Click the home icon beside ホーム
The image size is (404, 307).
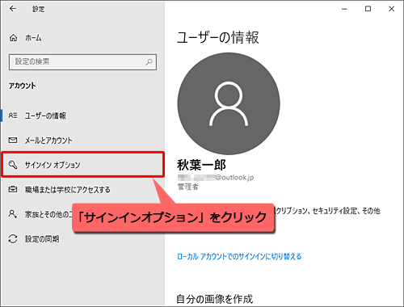[x=13, y=38]
